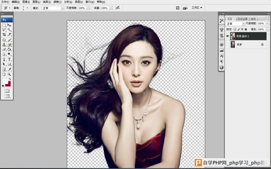The image size is (271, 169).
Task: Open the layer blend mode dropdown in Layers panel
Action: click(x=235, y=23)
